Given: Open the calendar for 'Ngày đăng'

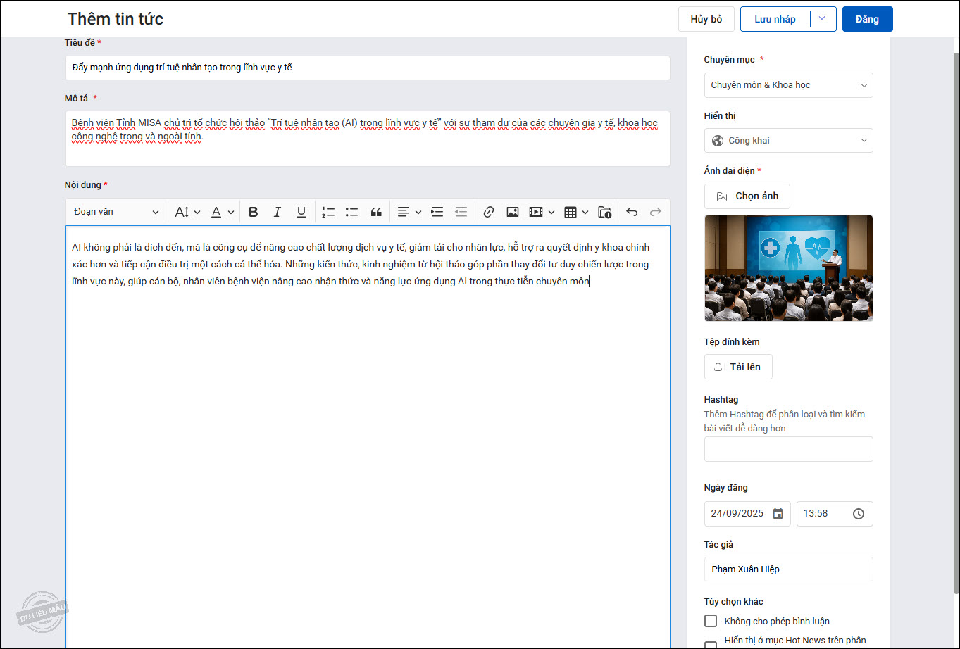Looking at the screenshot, I should [778, 514].
